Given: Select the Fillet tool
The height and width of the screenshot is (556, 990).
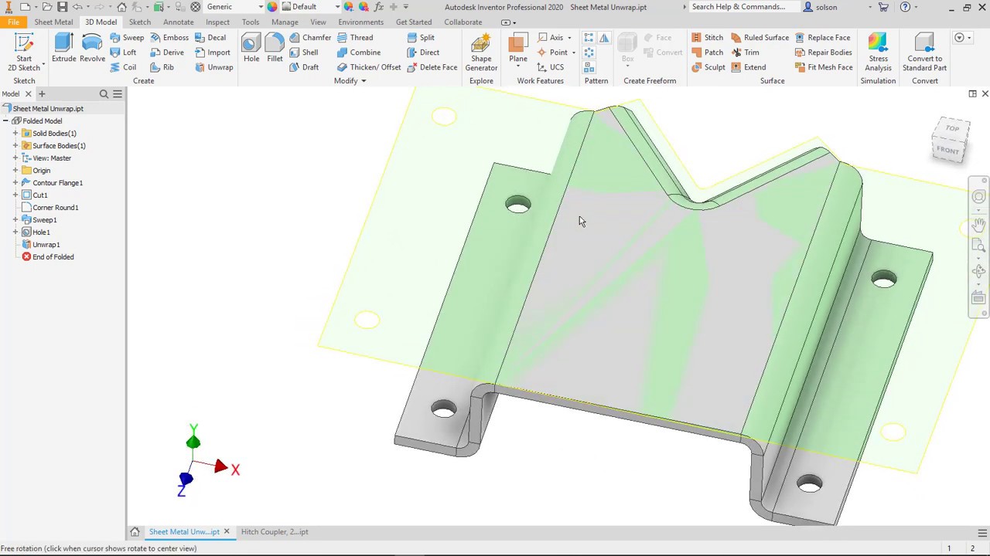Looking at the screenshot, I should point(275,48).
